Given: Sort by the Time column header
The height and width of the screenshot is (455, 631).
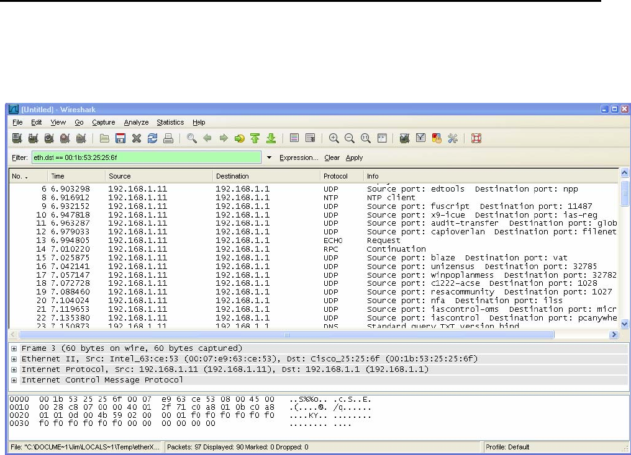Looking at the screenshot, I should pos(76,176).
